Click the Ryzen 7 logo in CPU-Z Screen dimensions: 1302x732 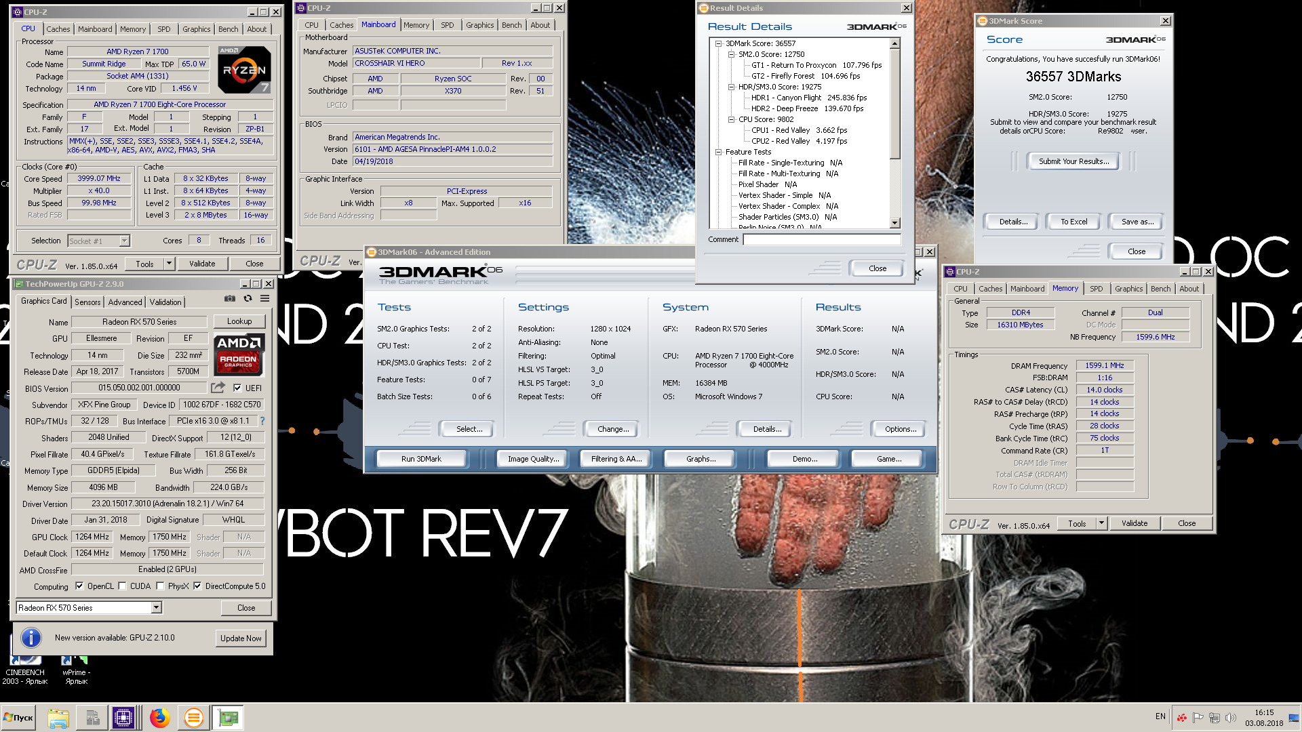(244, 70)
